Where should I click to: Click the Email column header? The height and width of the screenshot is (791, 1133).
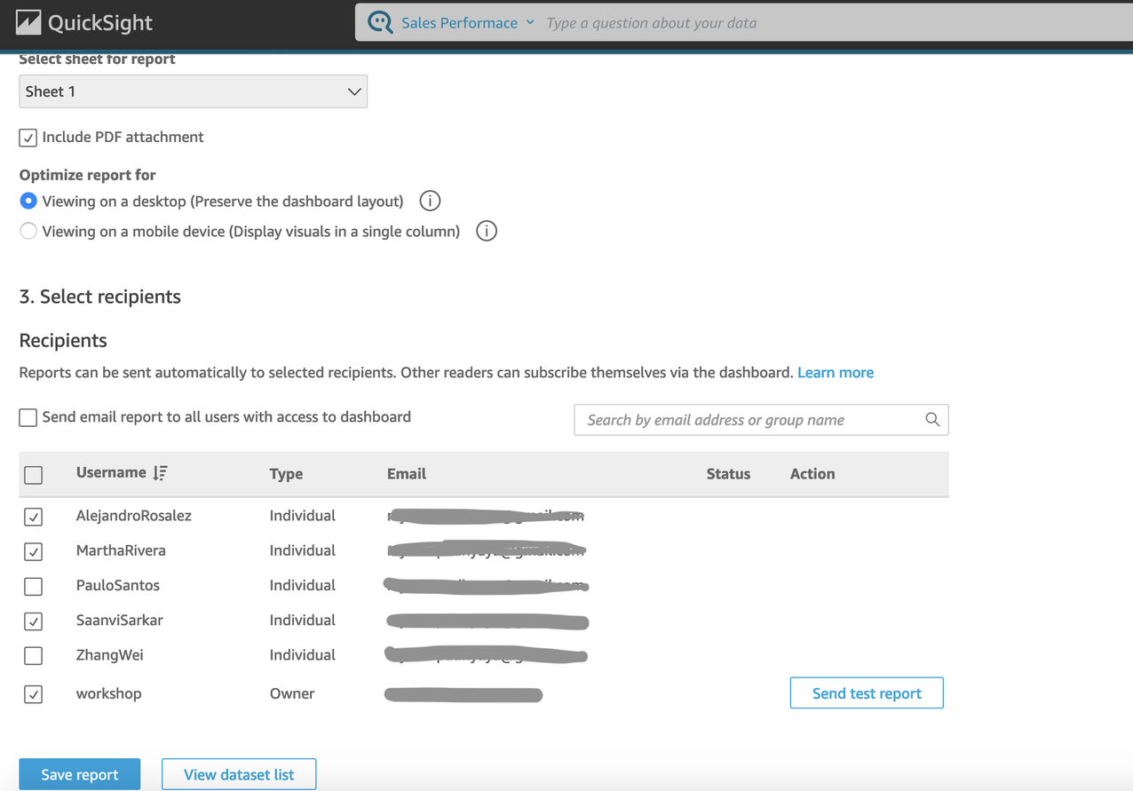[407, 474]
